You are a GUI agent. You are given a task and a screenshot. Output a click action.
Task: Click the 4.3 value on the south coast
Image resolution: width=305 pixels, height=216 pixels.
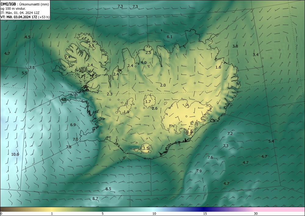click(177, 143)
